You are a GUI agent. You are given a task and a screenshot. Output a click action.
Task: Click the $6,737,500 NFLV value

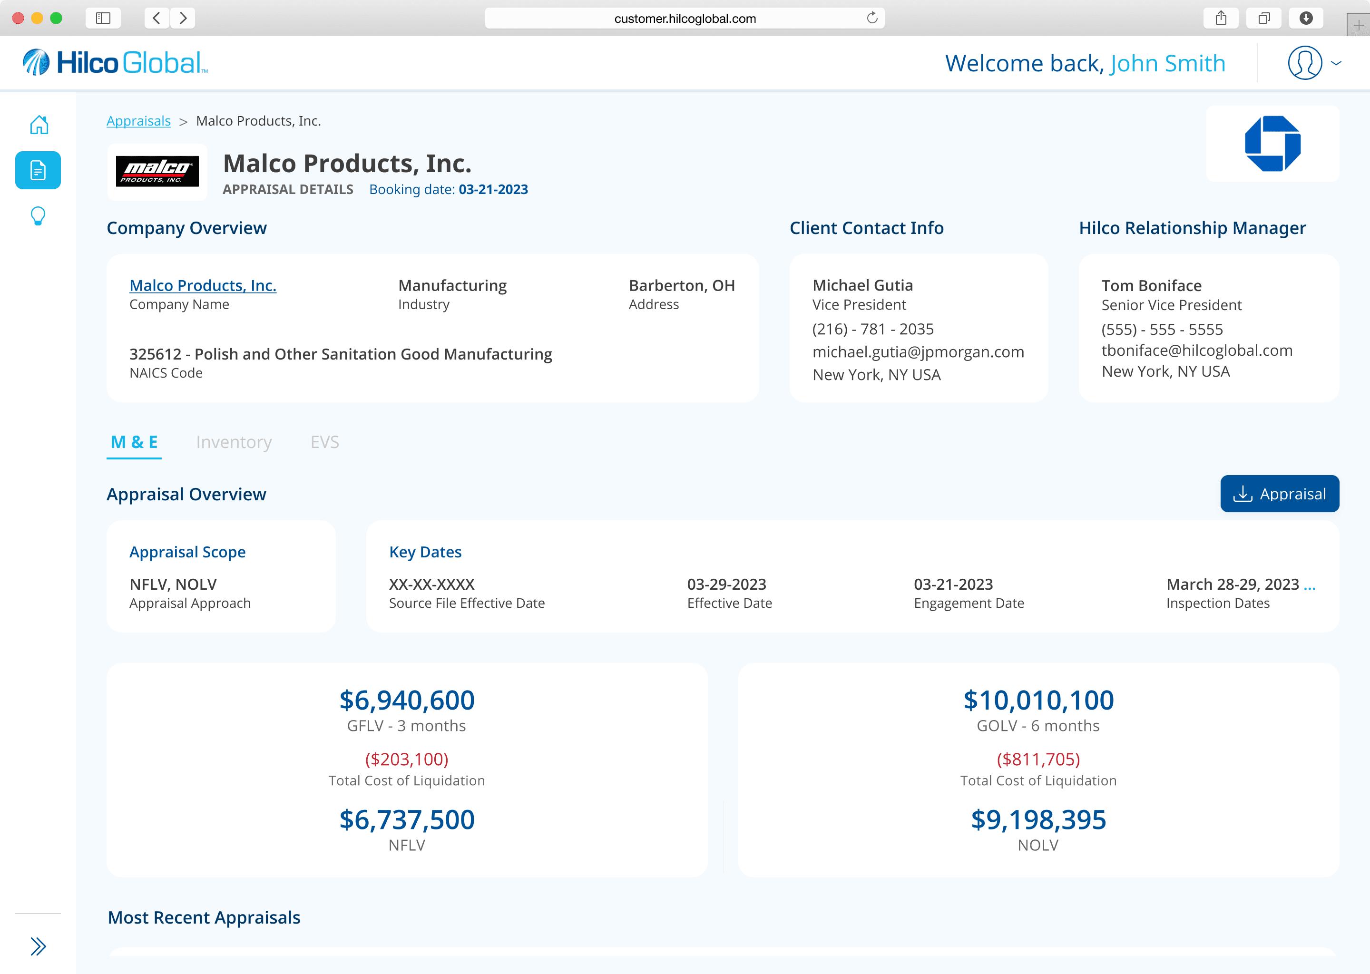point(407,820)
